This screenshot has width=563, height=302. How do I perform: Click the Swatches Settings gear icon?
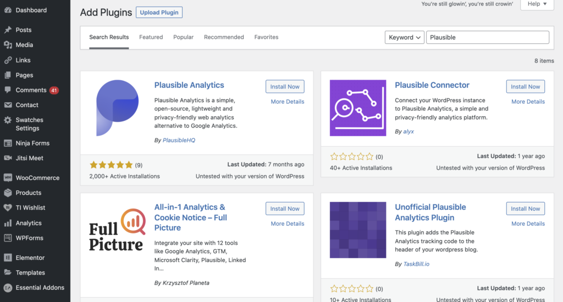8,120
